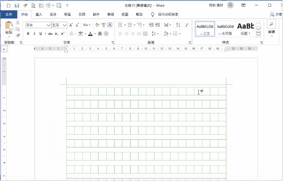This screenshot has height=181, width=283.
Task: Click the Sort A-Z icon
Action: [x=177, y=25]
